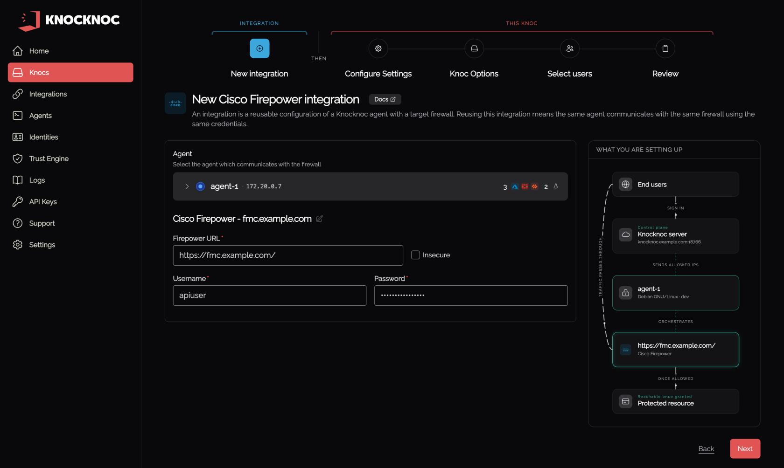
Task: Click into the Username field
Action: click(270, 296)
